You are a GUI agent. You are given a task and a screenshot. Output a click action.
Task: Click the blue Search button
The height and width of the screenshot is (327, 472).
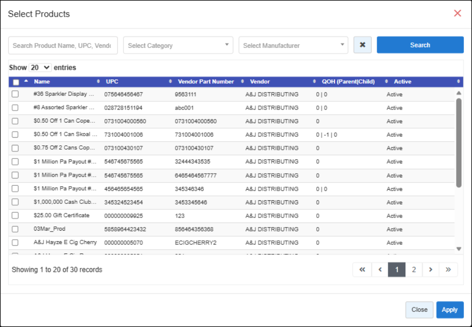pyautogui.click(x=420, y=45)
